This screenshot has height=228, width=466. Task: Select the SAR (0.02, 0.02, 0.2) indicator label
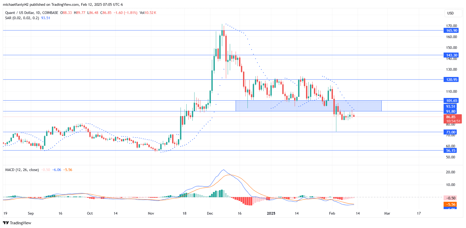tap(22, 18)
